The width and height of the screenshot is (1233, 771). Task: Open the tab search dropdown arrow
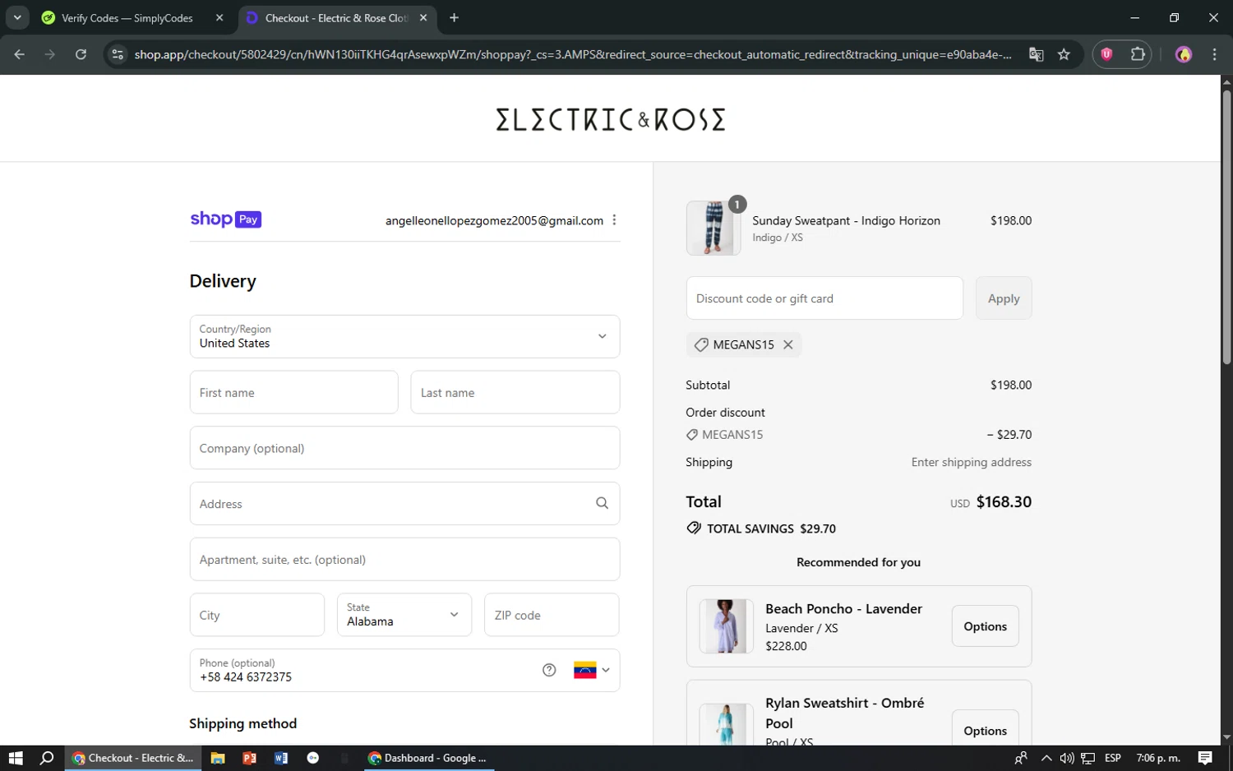pos(17,17)
